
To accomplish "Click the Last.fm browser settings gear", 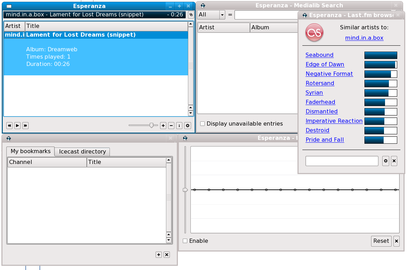I will point(385,161).
